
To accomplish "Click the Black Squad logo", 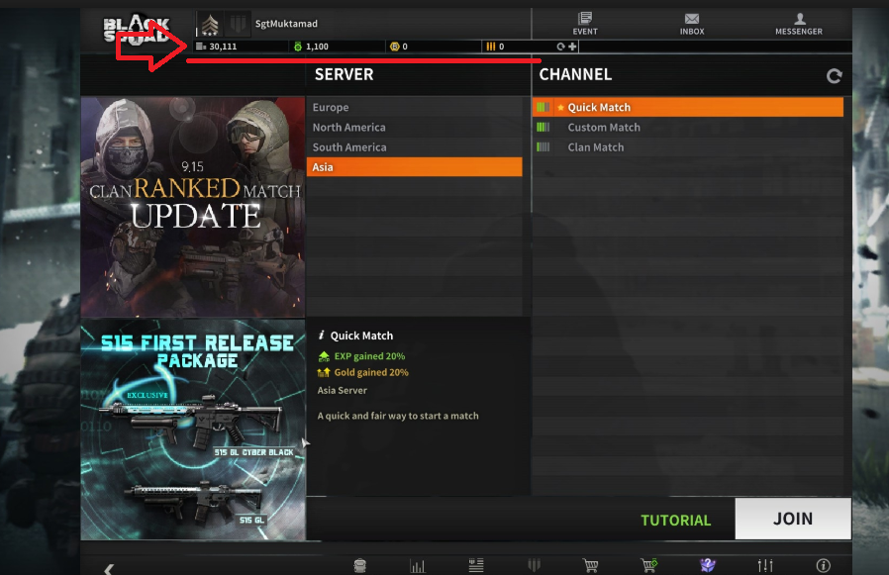I will coord(136,30).
